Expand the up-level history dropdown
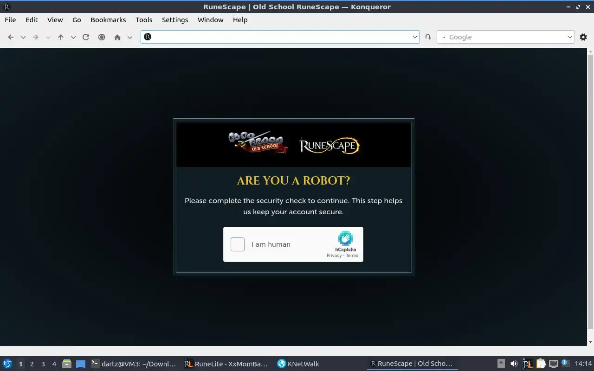 [x=73, y=37]
